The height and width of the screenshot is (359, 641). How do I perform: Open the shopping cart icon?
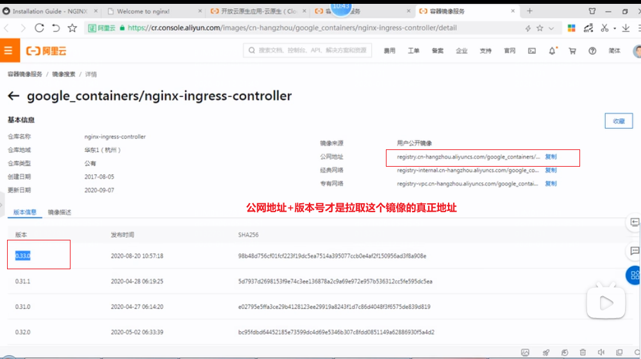[572, 51]
